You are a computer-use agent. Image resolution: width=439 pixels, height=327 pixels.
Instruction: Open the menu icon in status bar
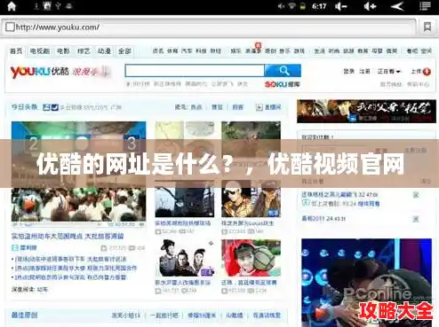click(425, 6)
